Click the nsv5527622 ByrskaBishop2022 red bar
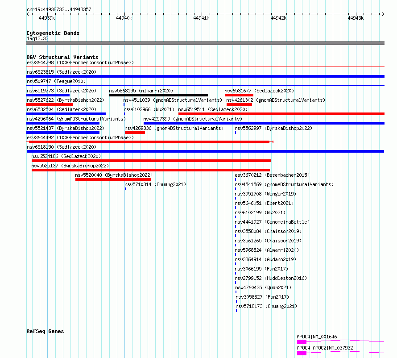The height and width of the screenshot is (358, 397). pos(50,104)
